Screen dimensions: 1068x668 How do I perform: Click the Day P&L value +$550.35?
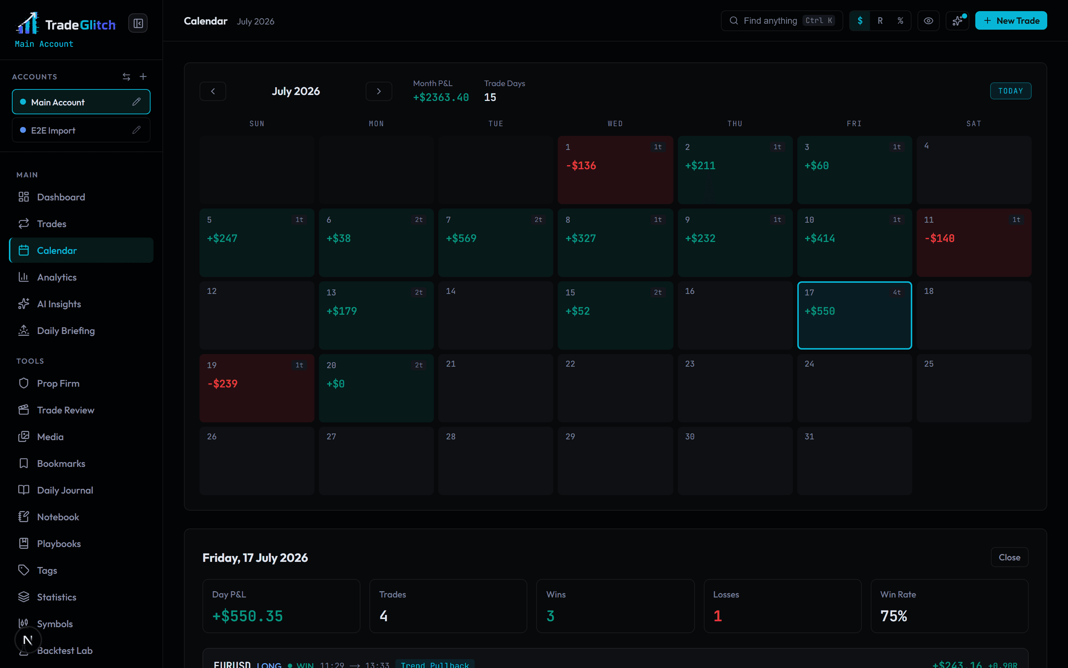[248, 616]
